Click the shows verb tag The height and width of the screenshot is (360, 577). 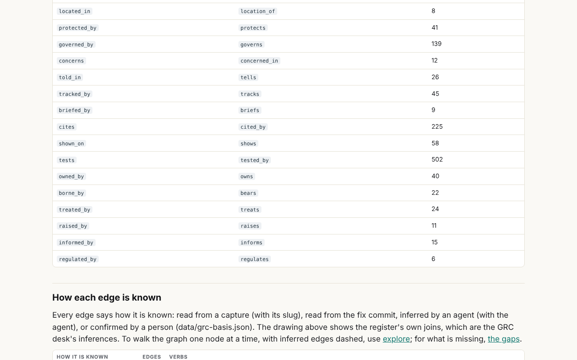[x=248, y=144]
